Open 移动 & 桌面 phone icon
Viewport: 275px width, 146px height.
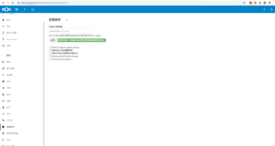coord(3,33)
